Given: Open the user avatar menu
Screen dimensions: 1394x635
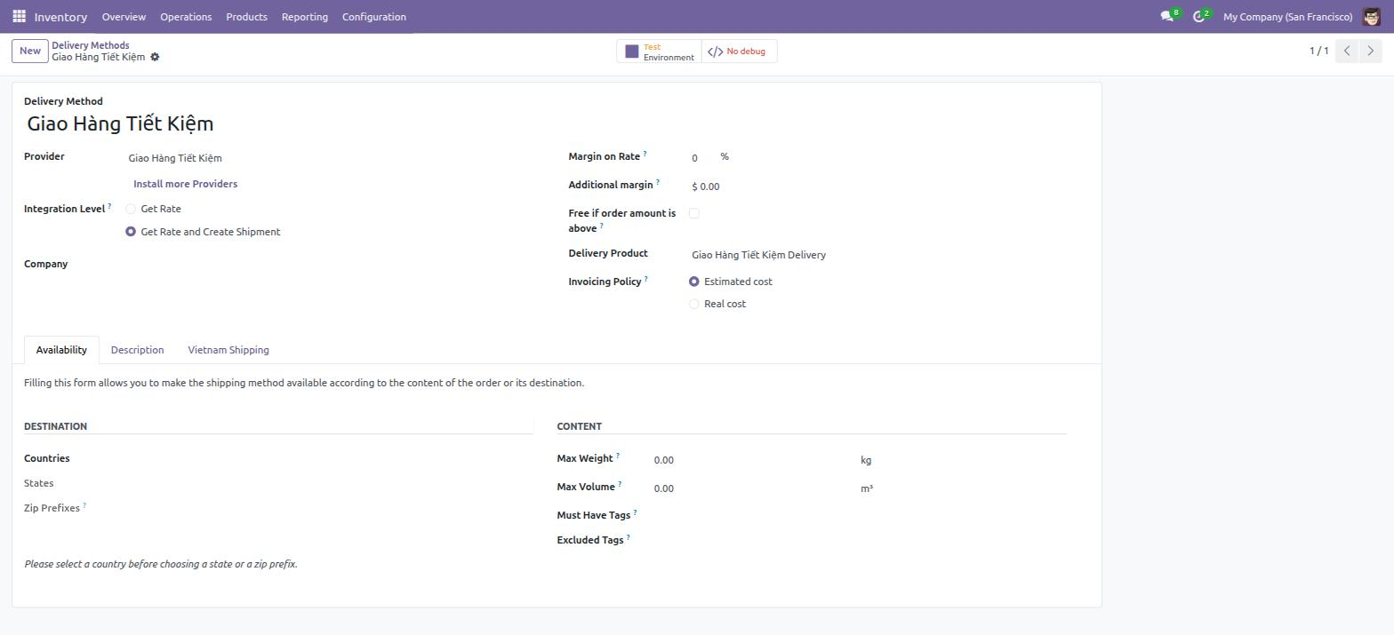Looking at the screenshot, I should [1371, 17].
